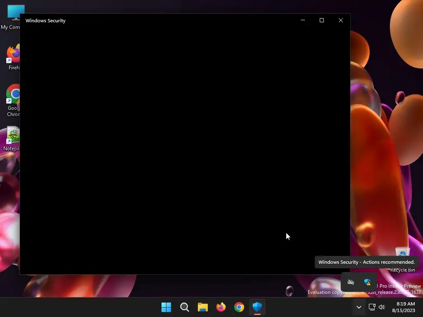Image resolution: width=423 pixels, height=317 pixels.
Task: Open Firefox from the taskbar
Action: [221, 307]
